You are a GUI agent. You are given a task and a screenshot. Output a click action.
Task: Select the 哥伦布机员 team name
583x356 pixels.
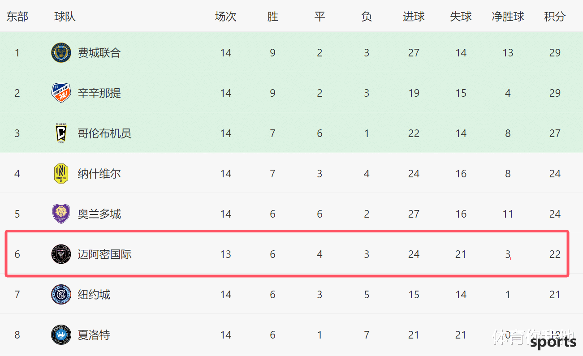(x=104, y=133)
